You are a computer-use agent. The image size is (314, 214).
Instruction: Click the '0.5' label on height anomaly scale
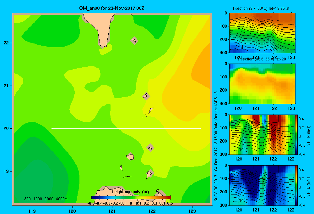[x=170, y=203]
